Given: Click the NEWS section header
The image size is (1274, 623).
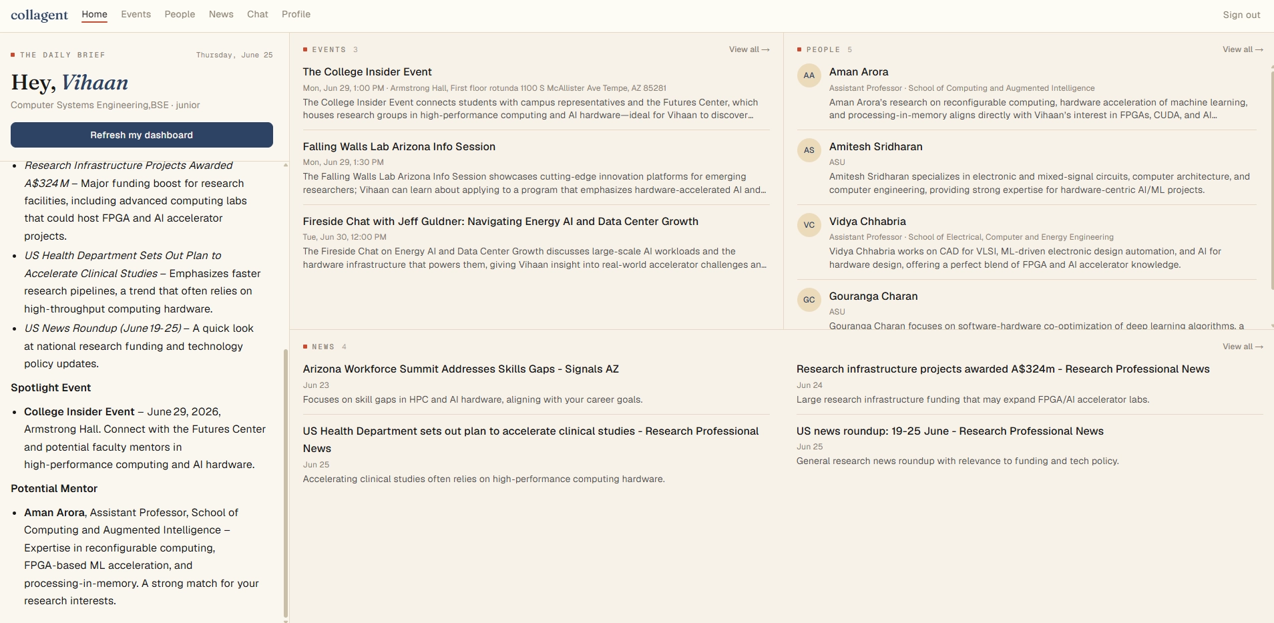Looking at the screenshot, I should 323,347.
